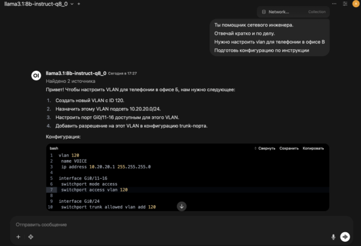Image resolution: width=361 pixels, height=246 pixels.
Task: Click code line 'switchport trunk allowed vlan add 120'
Action: pyautogui.click(x=108, y=207)
